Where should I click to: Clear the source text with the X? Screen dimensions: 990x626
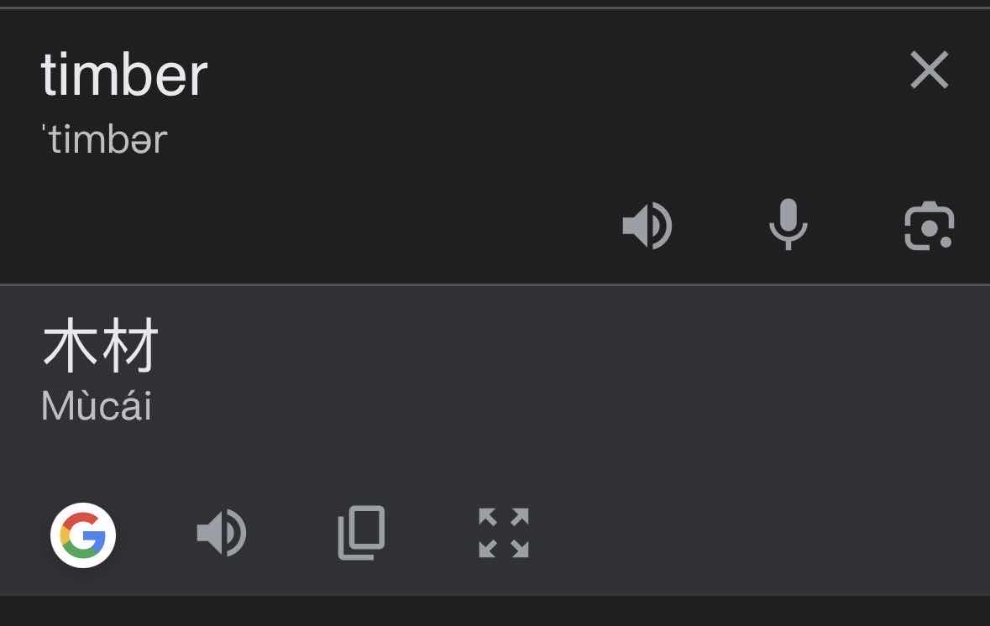(929, 70)
